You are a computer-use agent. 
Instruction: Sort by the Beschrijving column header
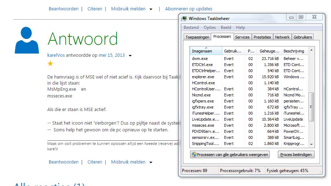coord(295,51)
